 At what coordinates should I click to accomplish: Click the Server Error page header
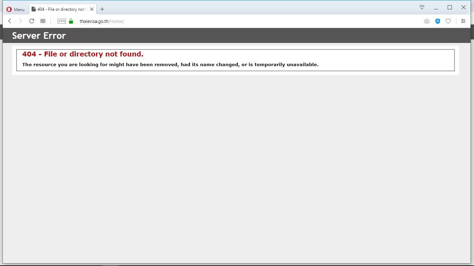pyautogui.click(x=39, y=36)
